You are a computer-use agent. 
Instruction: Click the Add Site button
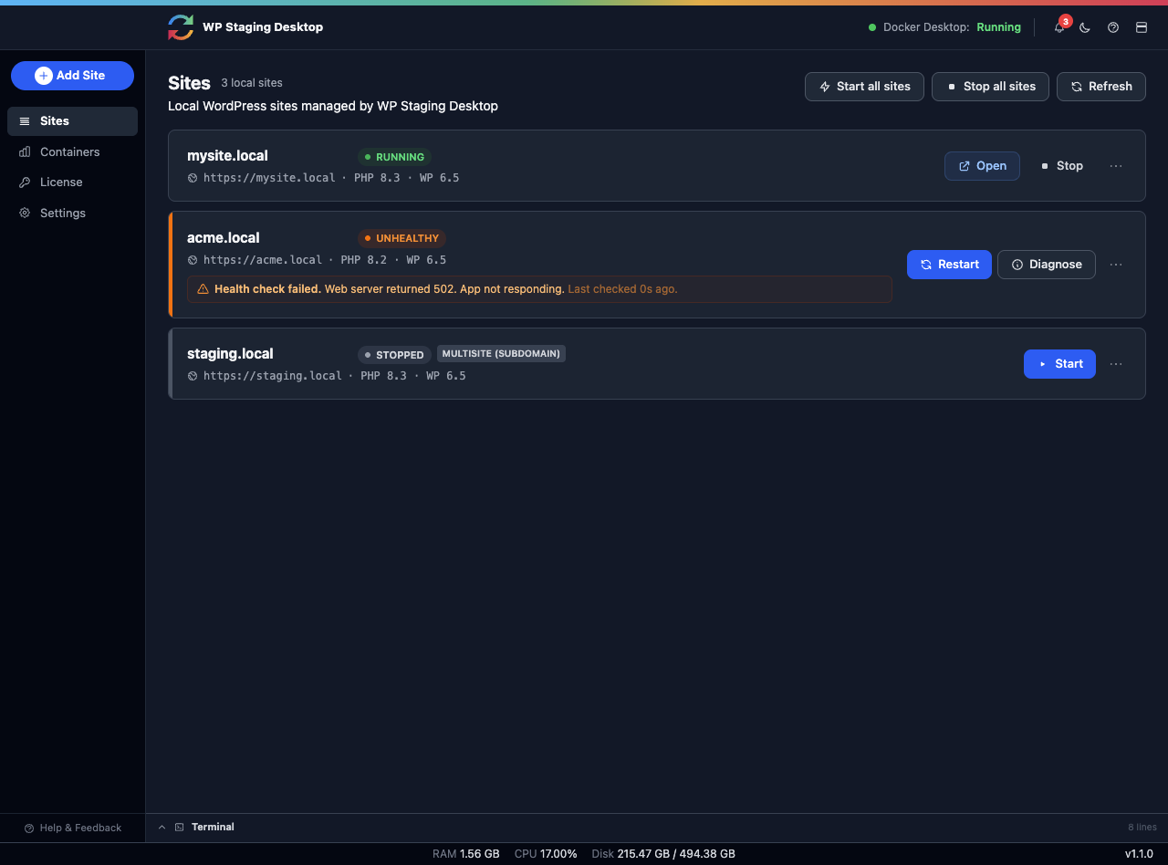[x=72, y=76]
